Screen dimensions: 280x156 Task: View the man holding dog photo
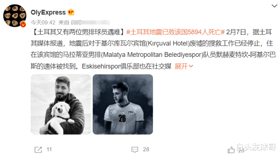coord(61,105)
